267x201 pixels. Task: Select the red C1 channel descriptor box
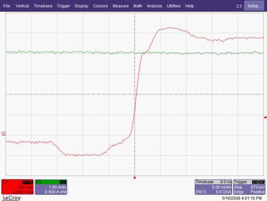pos(17,187)
